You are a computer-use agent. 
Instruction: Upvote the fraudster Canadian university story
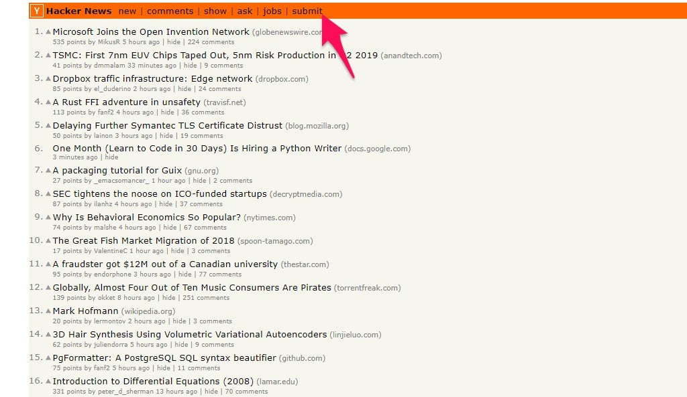click(48, 264)
